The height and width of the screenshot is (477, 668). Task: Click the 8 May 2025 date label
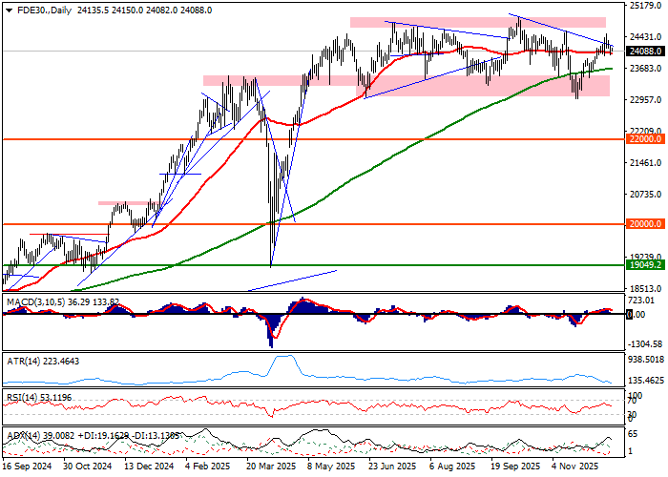pos(329,468)
